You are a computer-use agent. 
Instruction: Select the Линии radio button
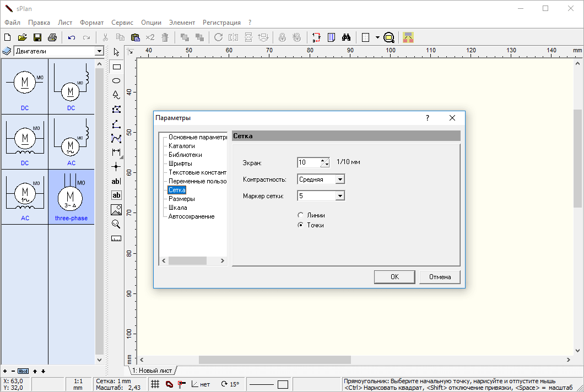click(x=300, y=215)
